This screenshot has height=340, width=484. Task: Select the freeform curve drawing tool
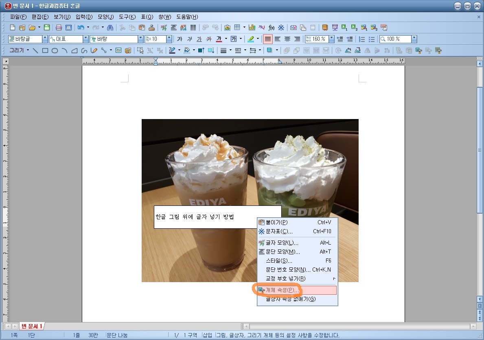[84, 51]
